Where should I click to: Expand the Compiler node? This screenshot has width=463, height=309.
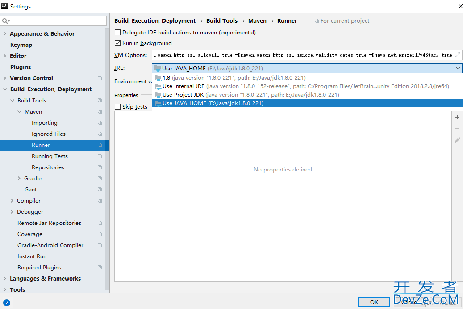coord(12,201)
